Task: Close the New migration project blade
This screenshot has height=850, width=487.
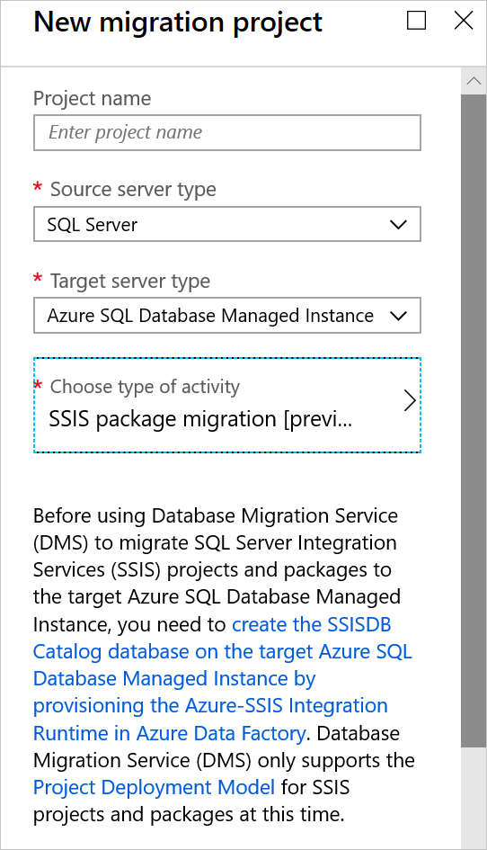Action: 464,22
